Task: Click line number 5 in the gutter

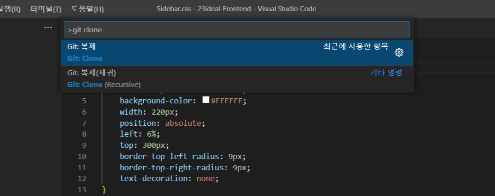Action: (x=84, y=101)
